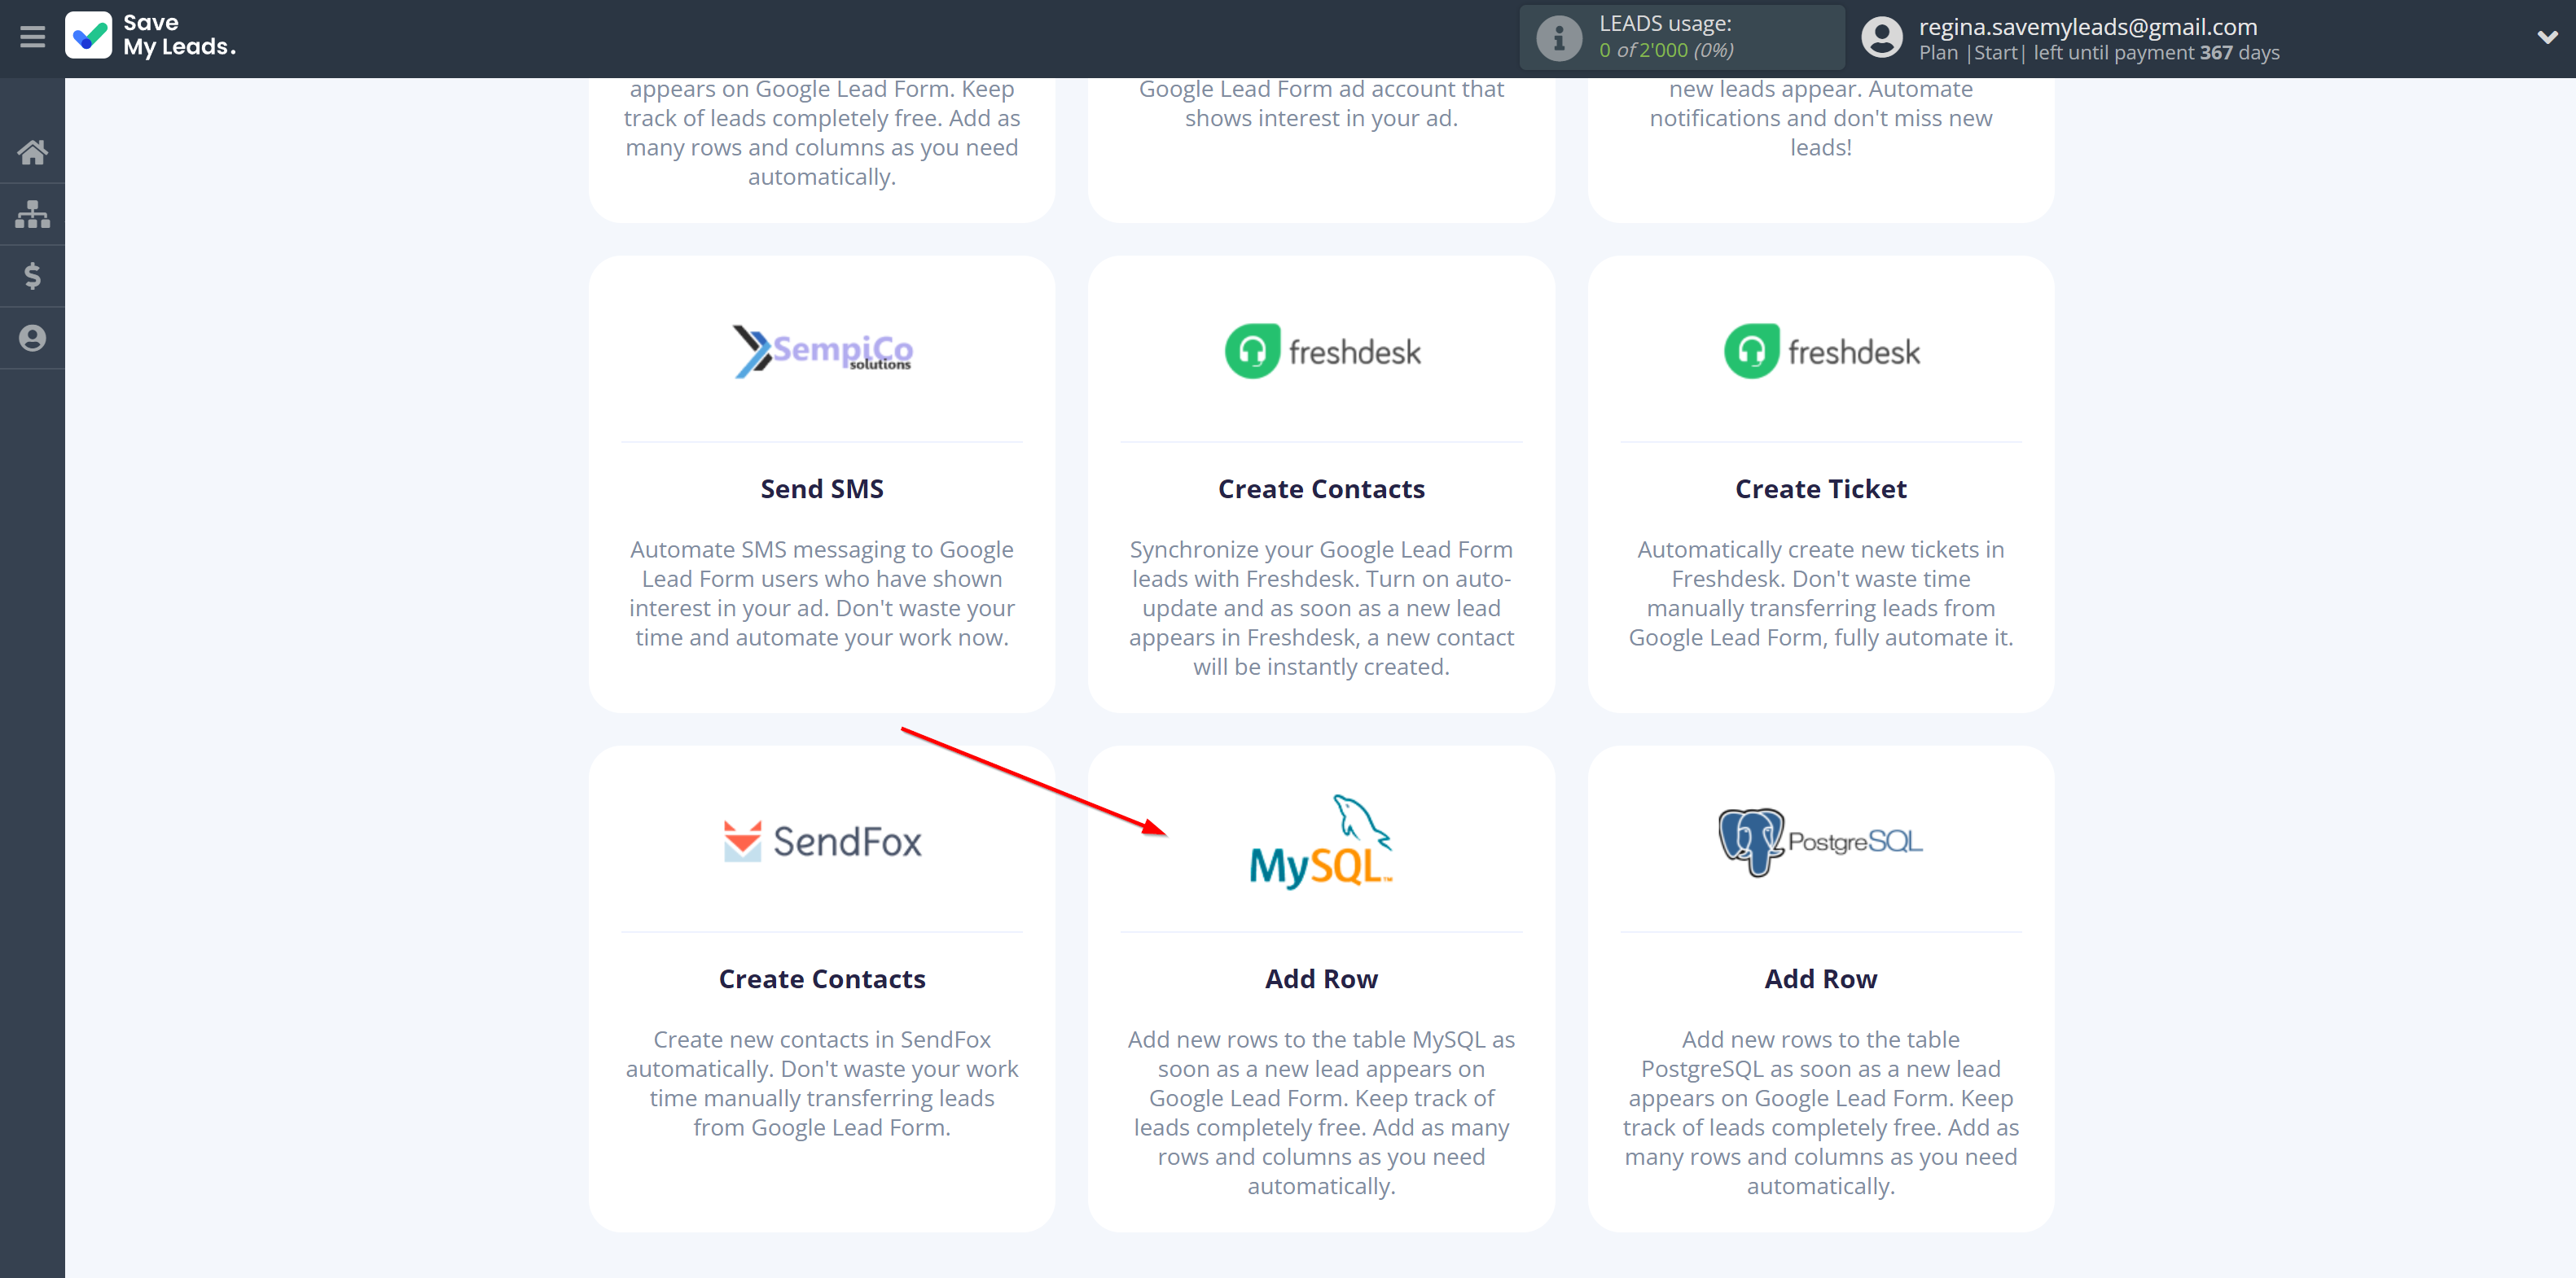The height and width of the screenshot is (1278, 2576).
Task: Click the 'many rows and columns' top description
Action: point(822,133)
